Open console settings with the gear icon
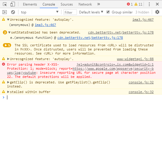 (157, 12)
